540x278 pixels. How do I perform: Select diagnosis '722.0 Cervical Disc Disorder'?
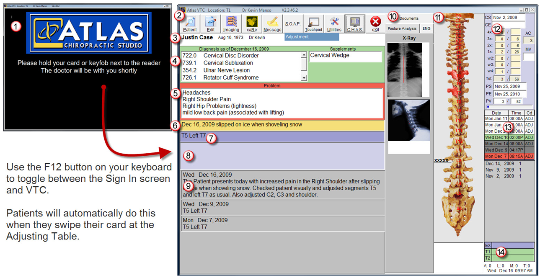coord(241,56)
